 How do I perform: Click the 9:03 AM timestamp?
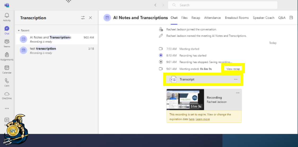click(89, 37)
